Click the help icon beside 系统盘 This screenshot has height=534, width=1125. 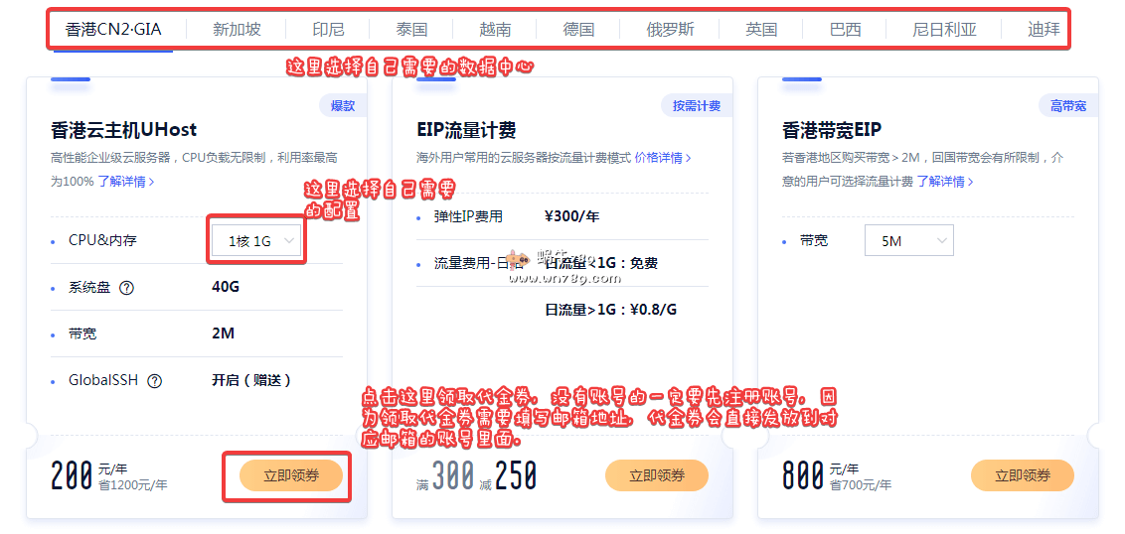(x=126, y=288)
